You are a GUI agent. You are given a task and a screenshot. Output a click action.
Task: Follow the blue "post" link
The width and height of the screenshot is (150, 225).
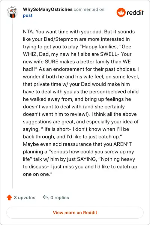tap(28, 15)
